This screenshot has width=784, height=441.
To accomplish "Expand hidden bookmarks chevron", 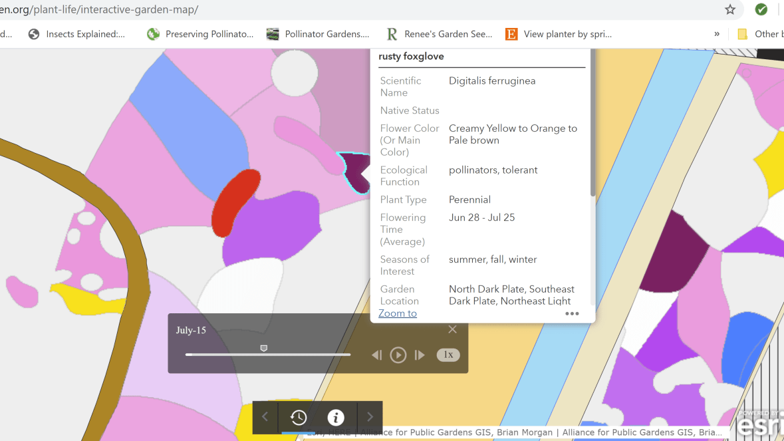I will pyautogui.click(x=716, y=34).
